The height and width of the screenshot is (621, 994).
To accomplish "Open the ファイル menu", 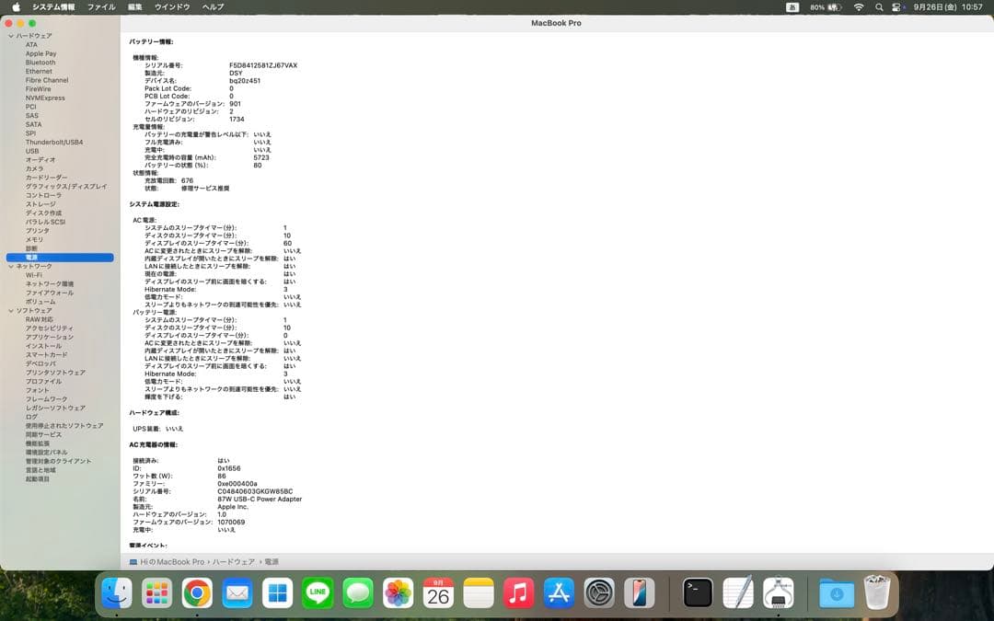I will pyautogui.click(x=101, y=6).
